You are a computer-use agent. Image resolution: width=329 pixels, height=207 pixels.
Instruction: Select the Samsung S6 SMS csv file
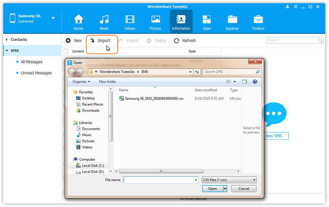[x=154, y=99]
